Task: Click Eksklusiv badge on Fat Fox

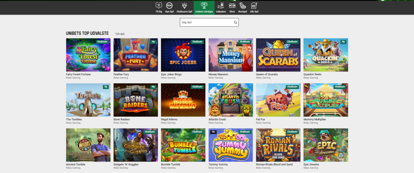Action: (292, 87)
